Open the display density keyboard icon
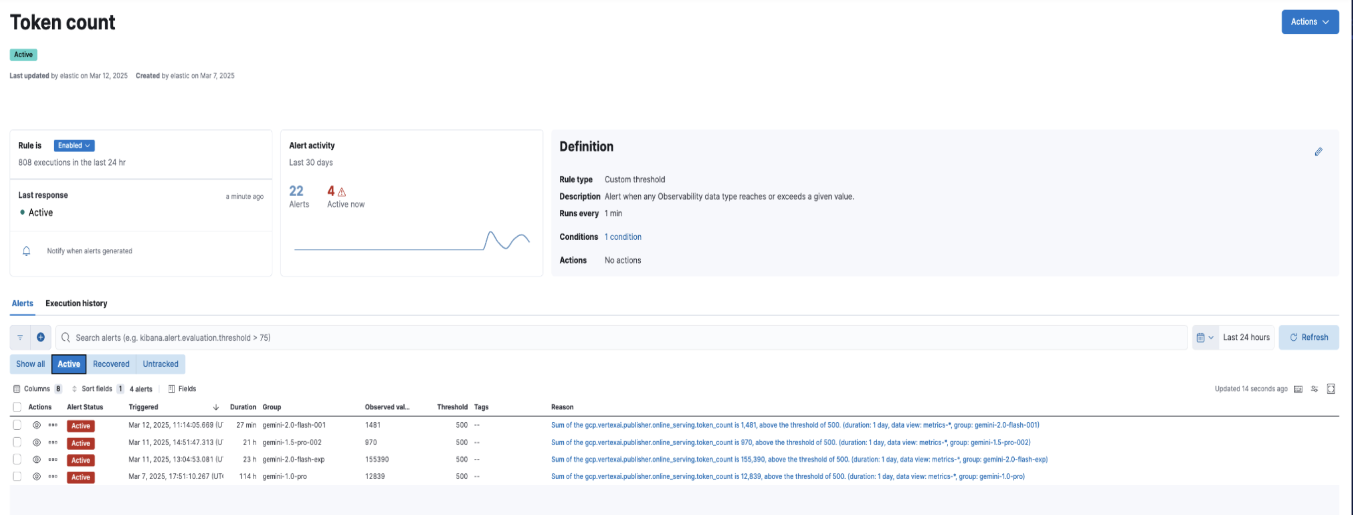 1298,388
